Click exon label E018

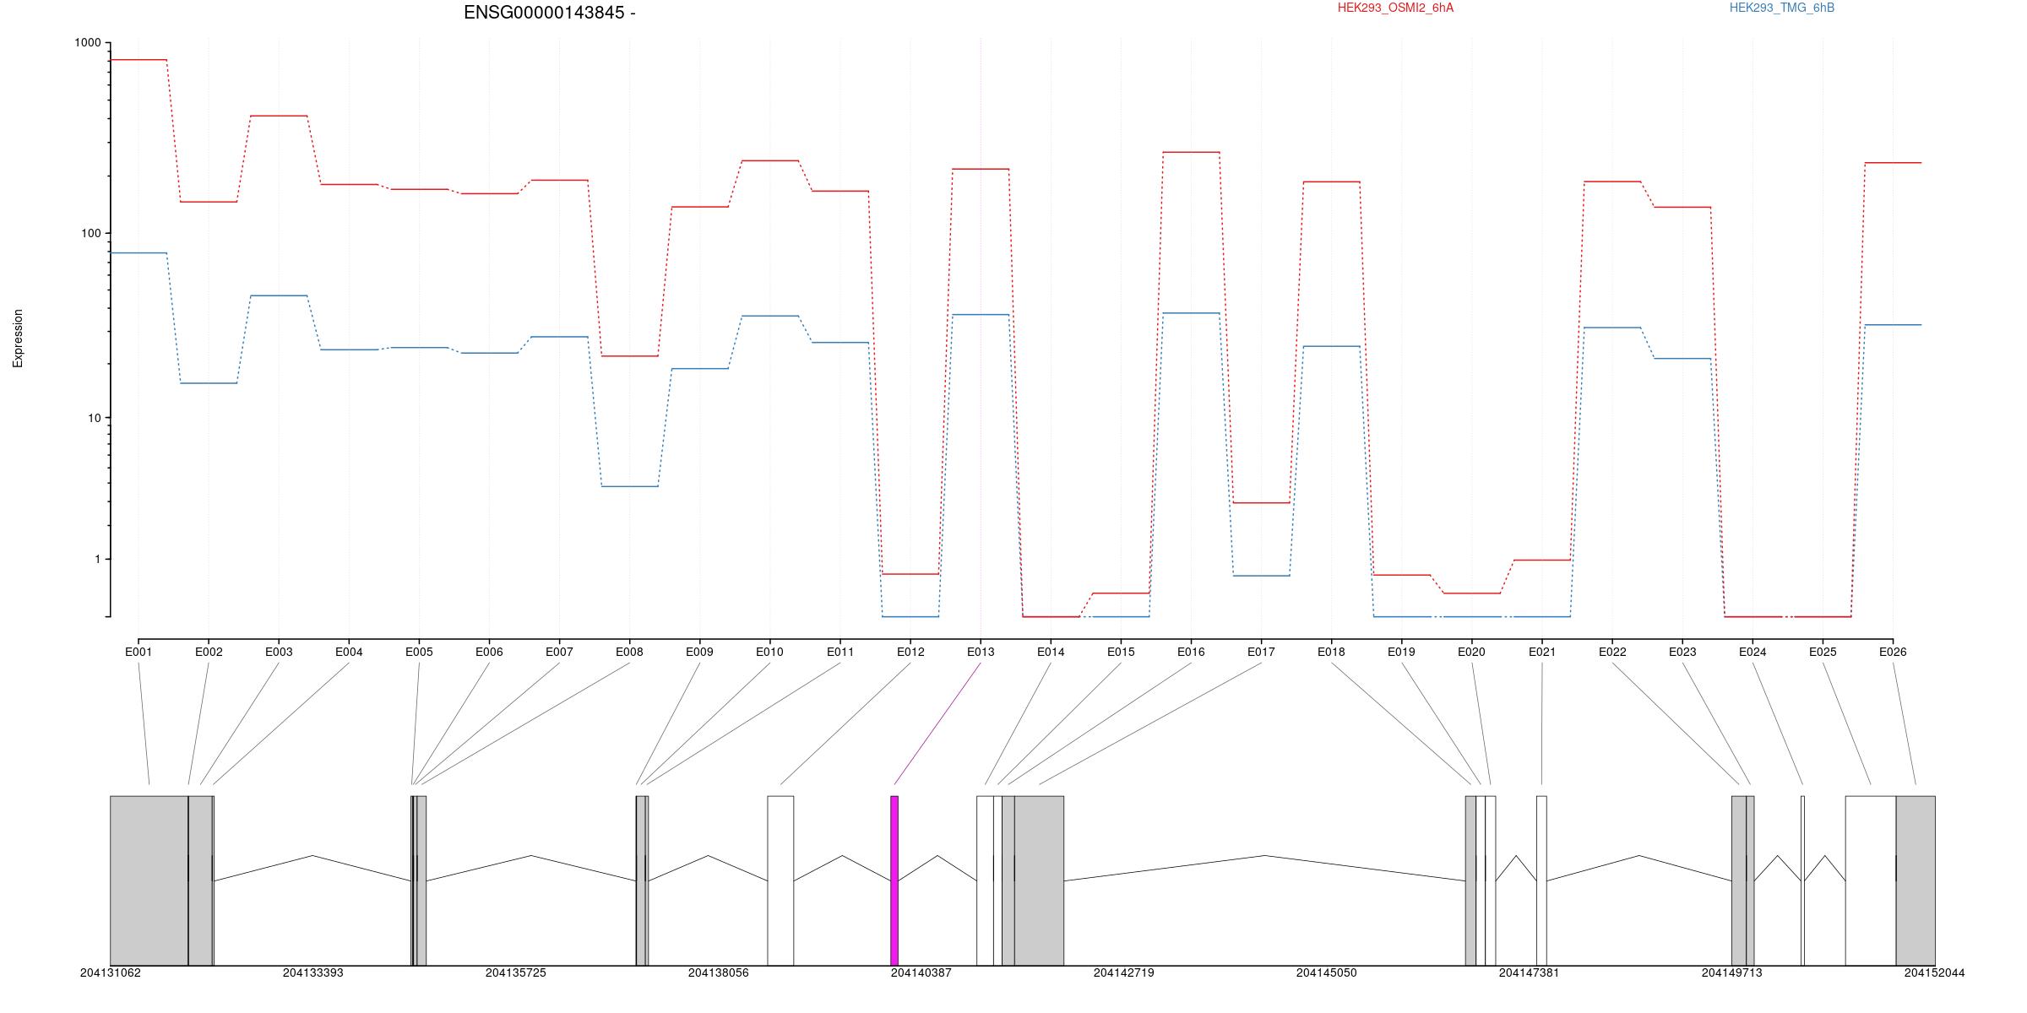[1331, 652]
